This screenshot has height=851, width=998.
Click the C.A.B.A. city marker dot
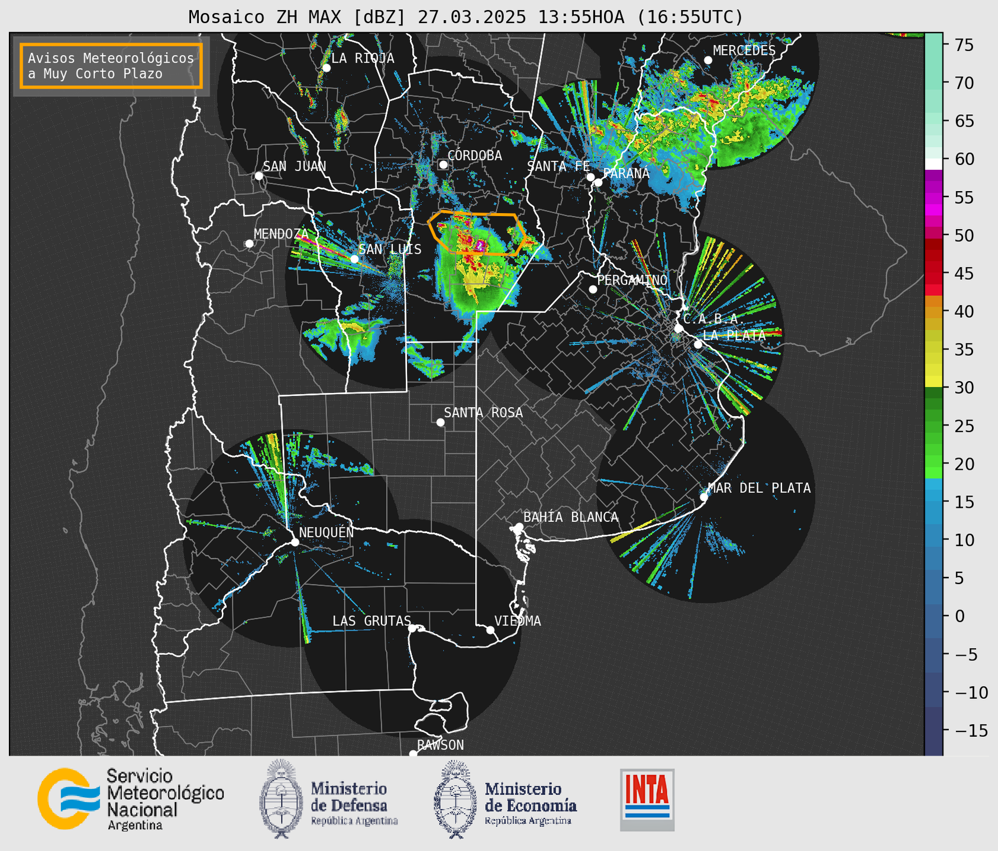coord(679,328)
